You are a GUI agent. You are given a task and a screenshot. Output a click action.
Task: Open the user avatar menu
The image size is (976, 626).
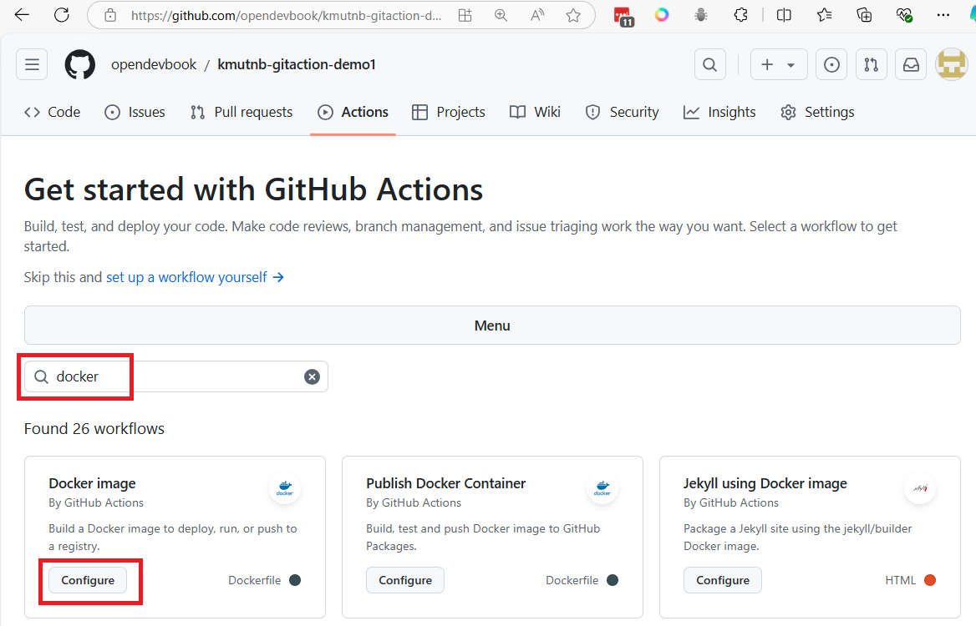[x=951, y=64]
